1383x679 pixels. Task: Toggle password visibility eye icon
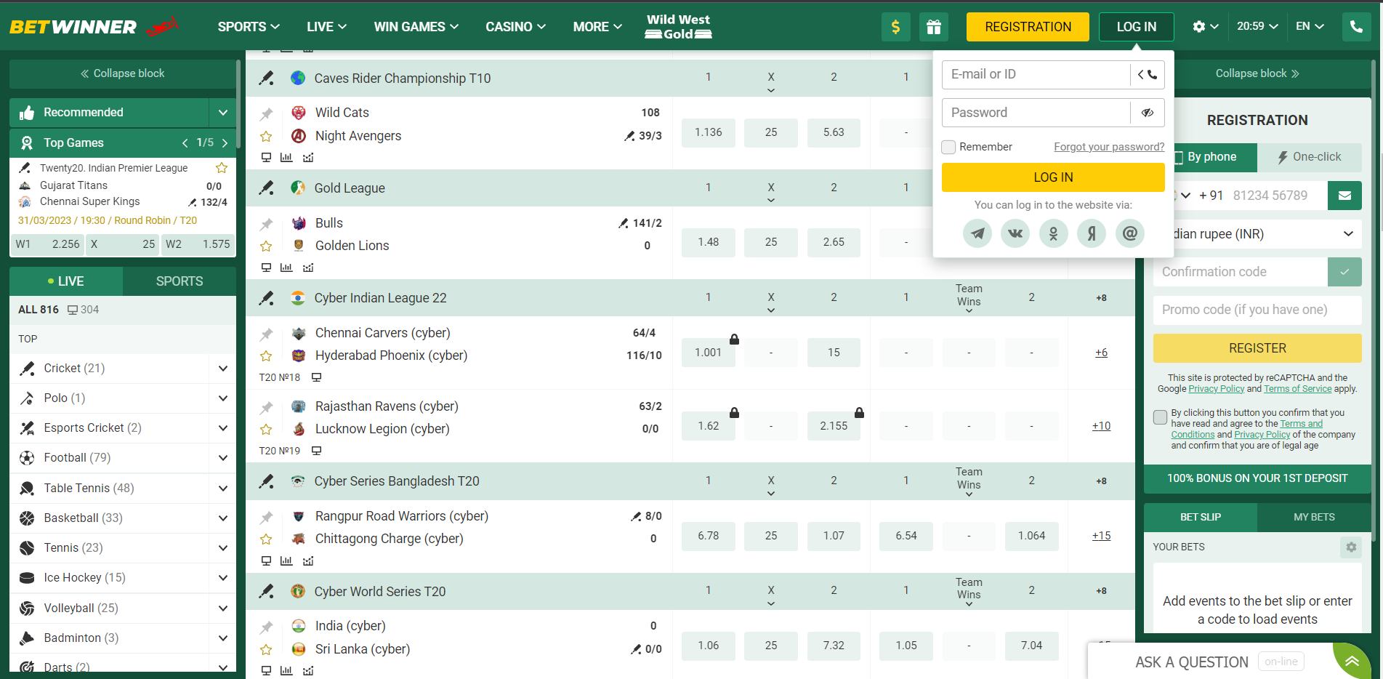pyautogui.click(x=1148, y=113)
